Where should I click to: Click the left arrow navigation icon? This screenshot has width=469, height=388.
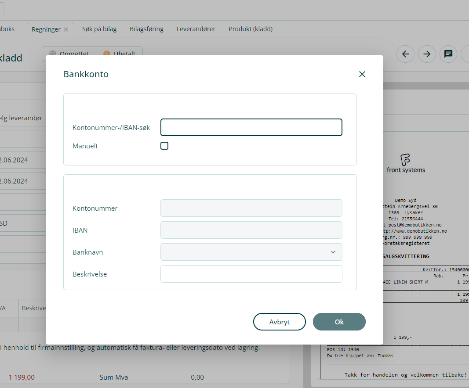405,54
